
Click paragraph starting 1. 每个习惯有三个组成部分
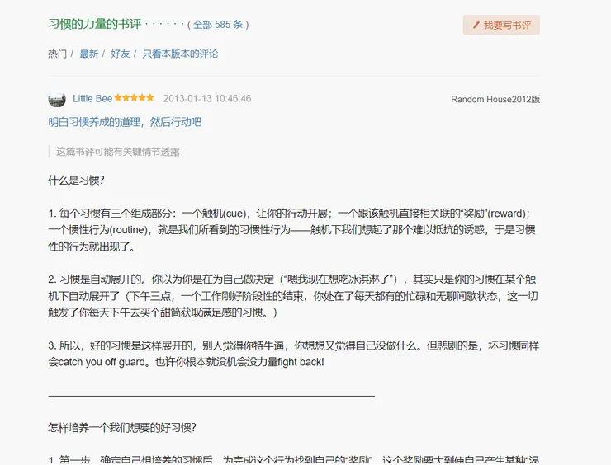291,230
